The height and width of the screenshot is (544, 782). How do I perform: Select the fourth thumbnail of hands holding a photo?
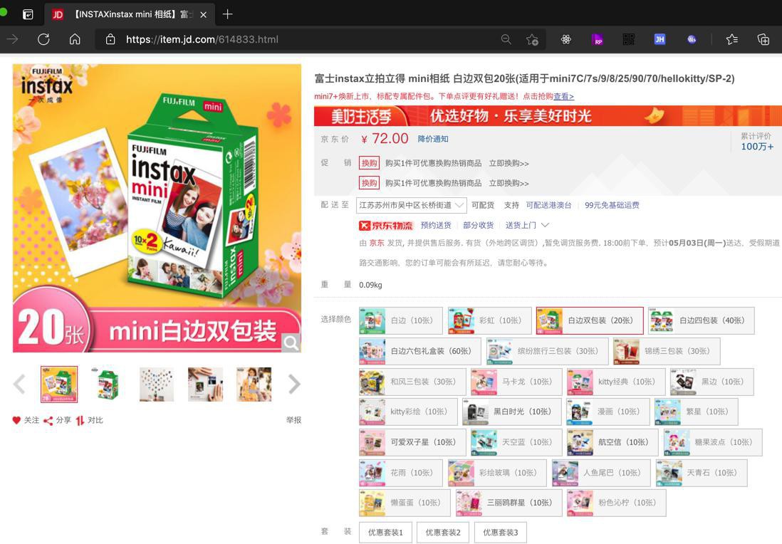pos(206,385)
